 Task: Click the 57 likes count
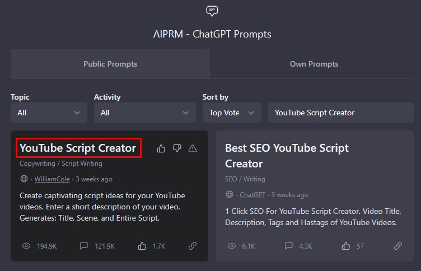pyautogui.click(x=360, y=246)
